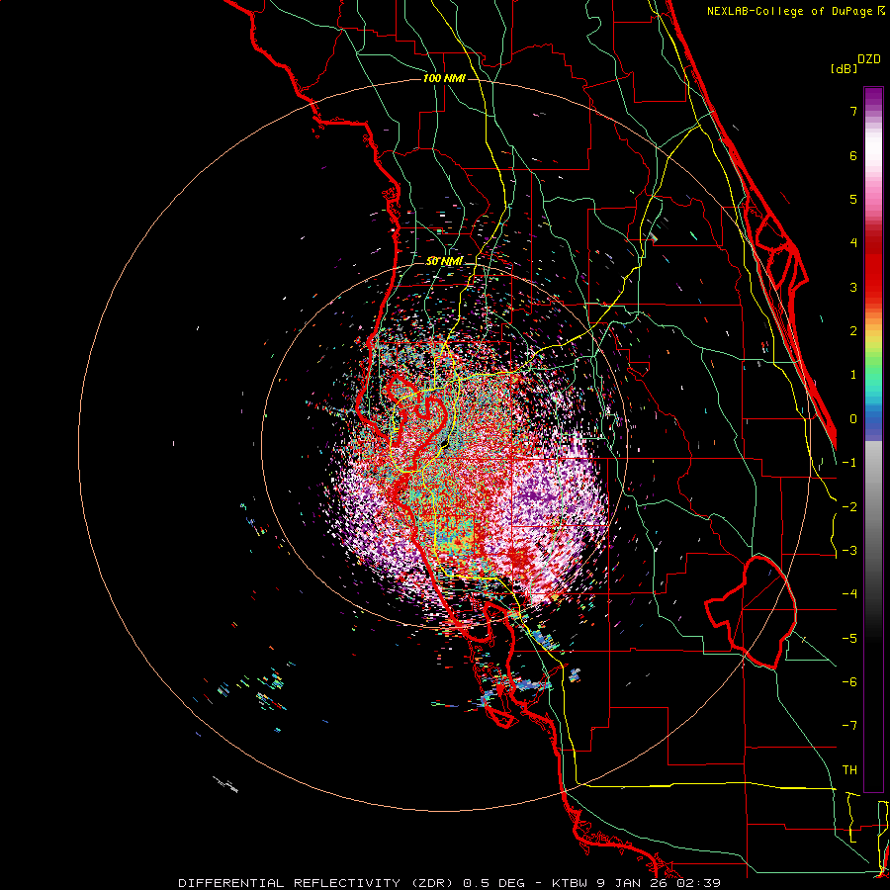Click the [dB] unit label

tap(844, 68)
